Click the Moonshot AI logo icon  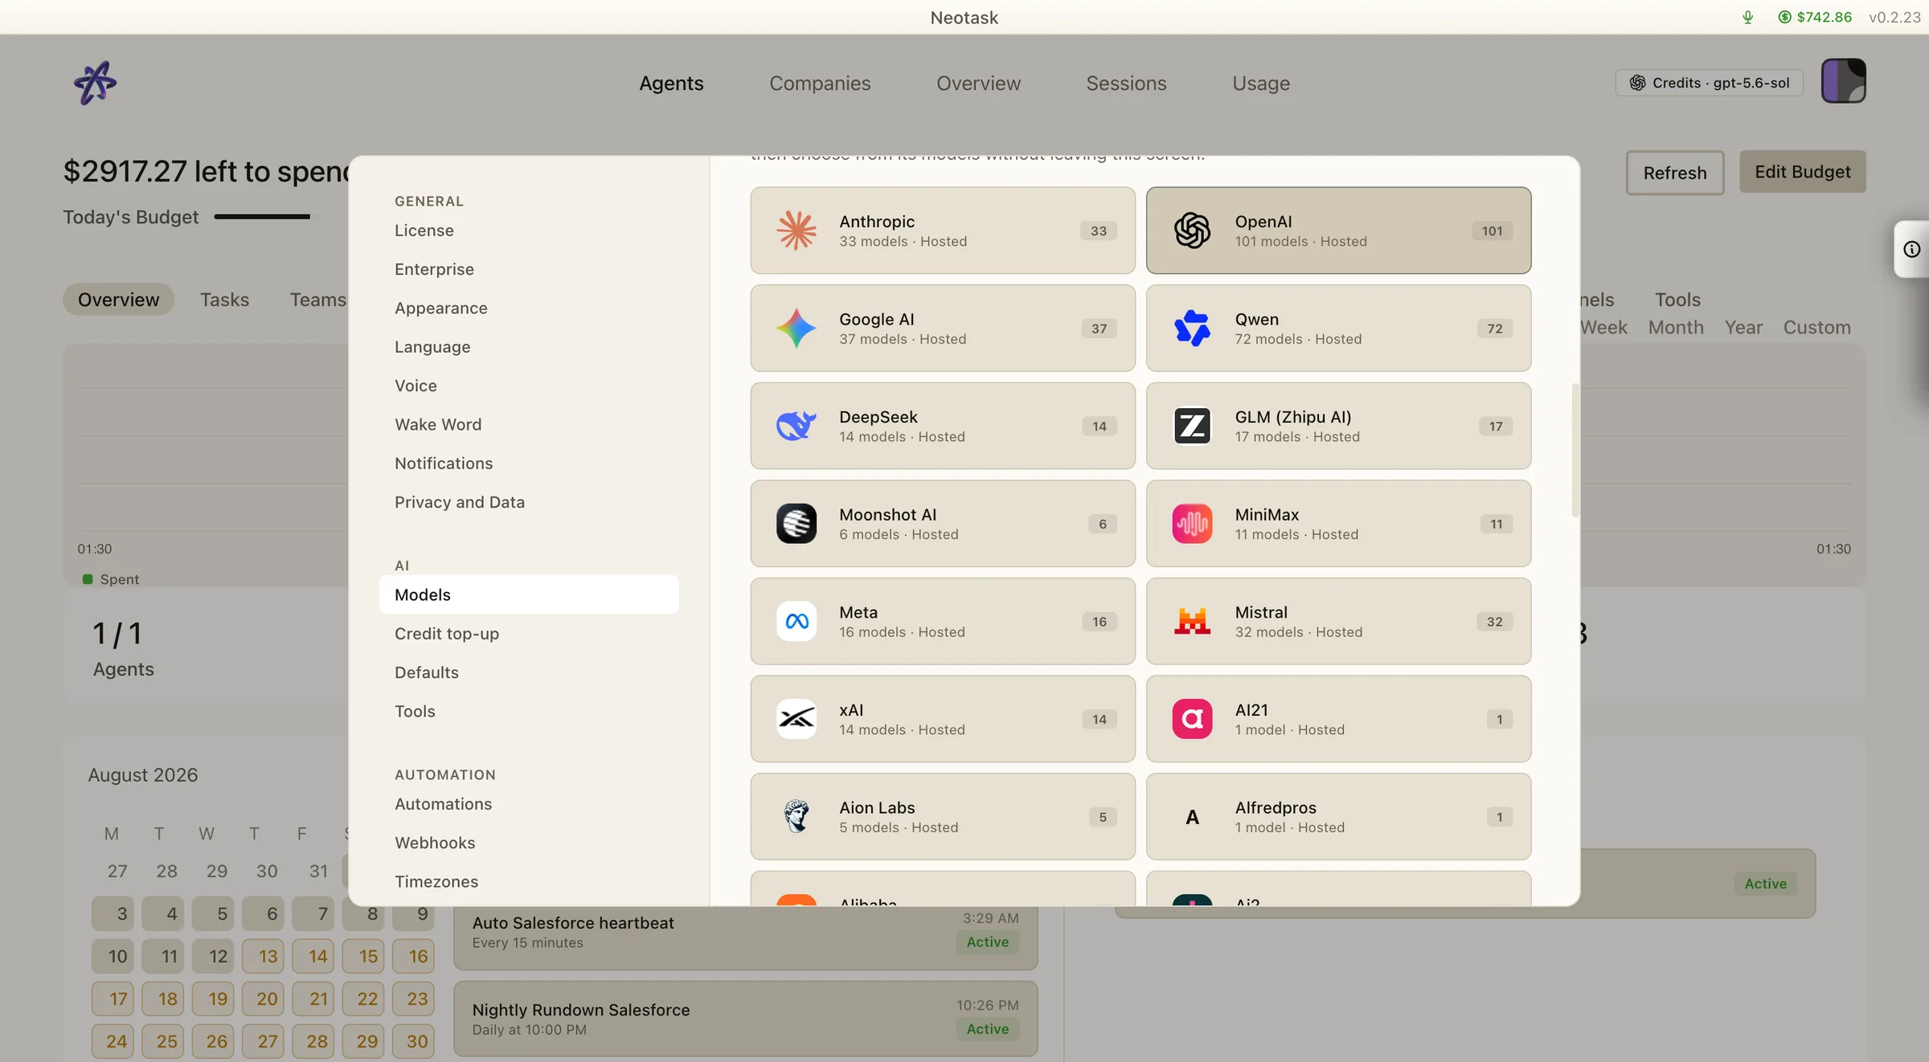pyautogui.click(x=796, y=524)
